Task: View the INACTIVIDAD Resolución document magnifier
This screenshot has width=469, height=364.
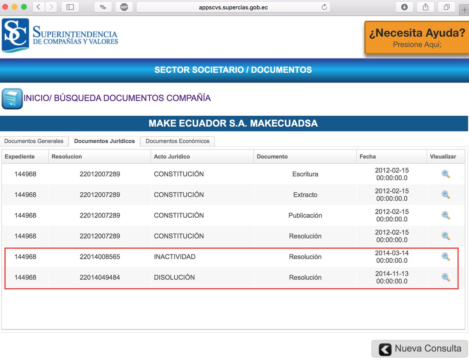Action: [x=446, y=256]
